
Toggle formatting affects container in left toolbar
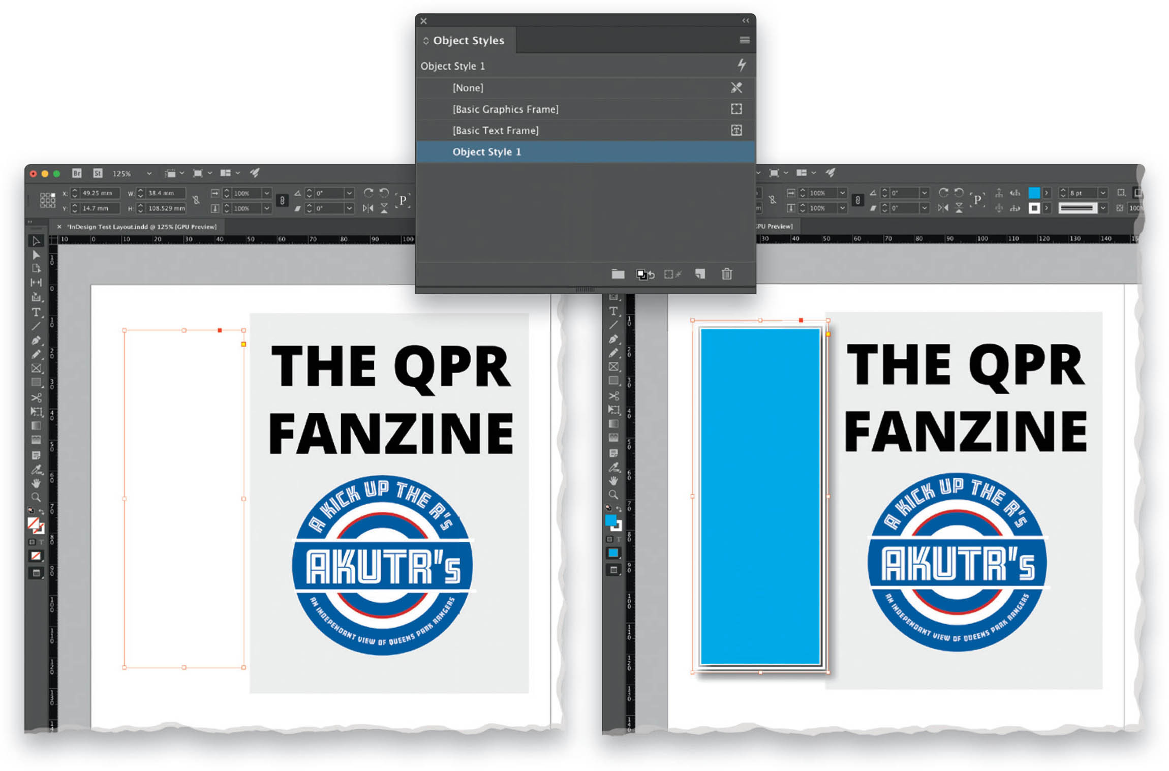(x=32, y=542)
